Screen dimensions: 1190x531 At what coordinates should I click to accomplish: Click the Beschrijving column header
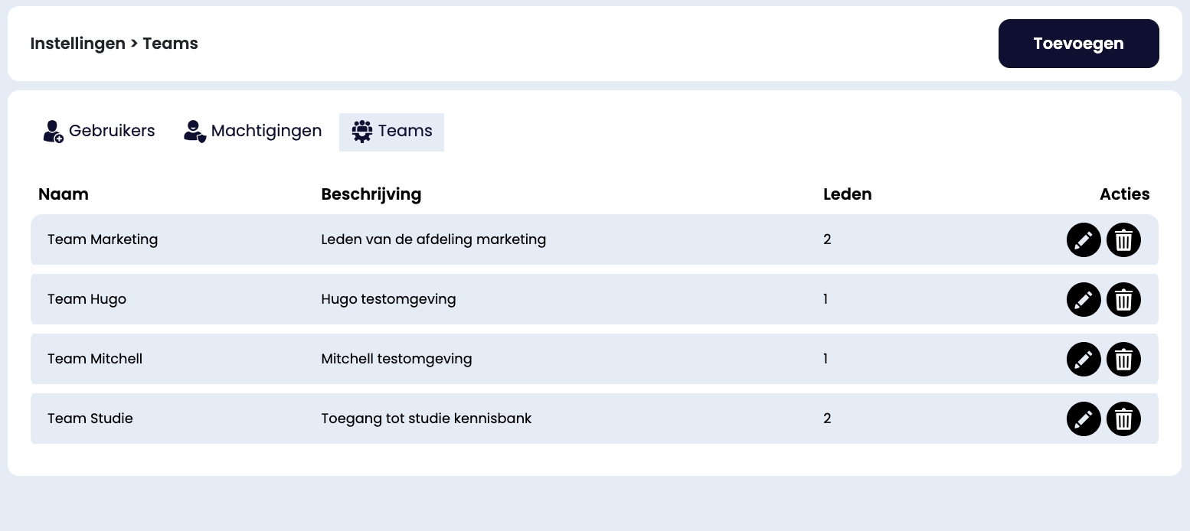(371, 194)
